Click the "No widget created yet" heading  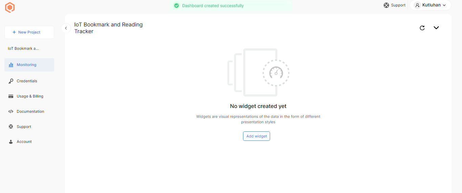258,106
